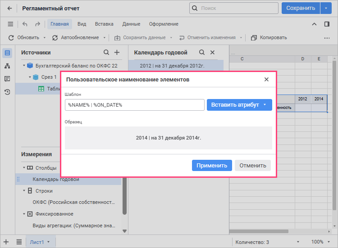Add a new source with plus icon
The image size is (338, 248).
[x=117, y=52]
